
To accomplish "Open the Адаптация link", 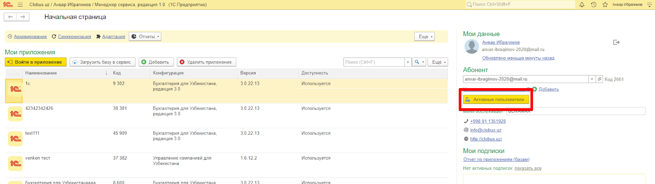I will tap(113, 37).
